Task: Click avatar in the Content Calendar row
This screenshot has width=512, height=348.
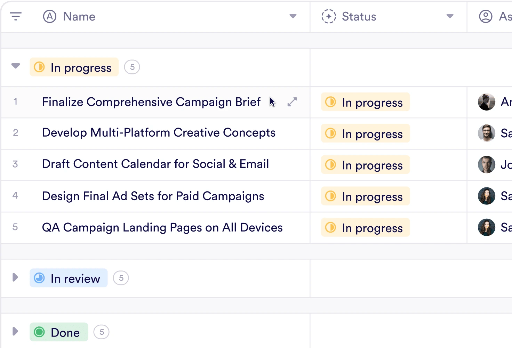Action: [x=486, y=164]
